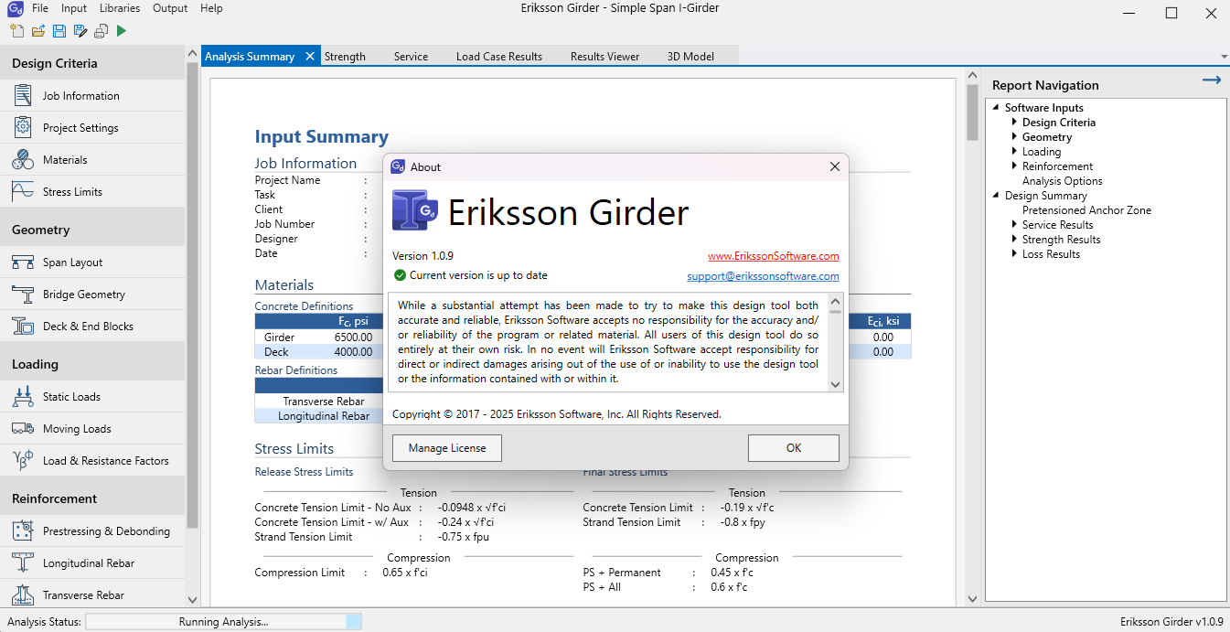This screenshot has height=632, width=1230.
Task: Close the About dialog with X
Action: click(834, 166)
